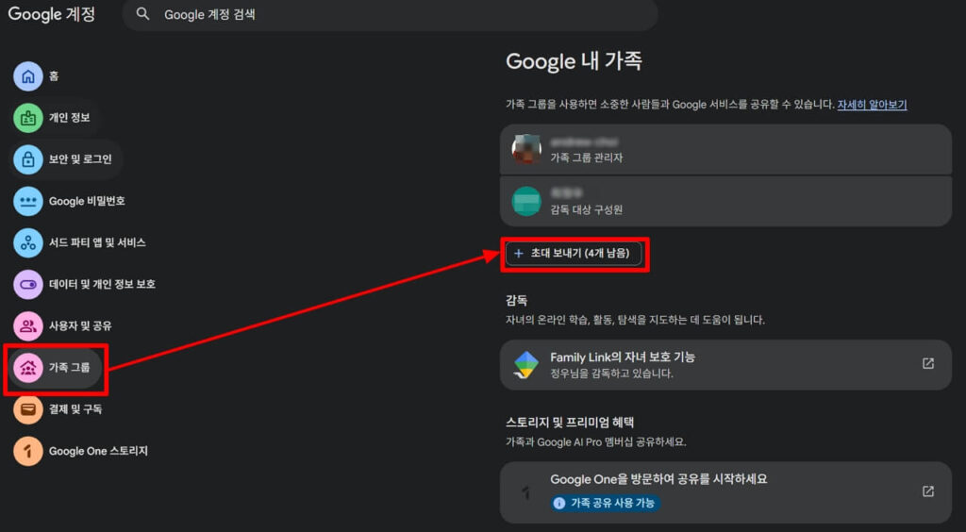Click the Family Link kite icon
The image size is (966, 532).
[x=525, y=364]
